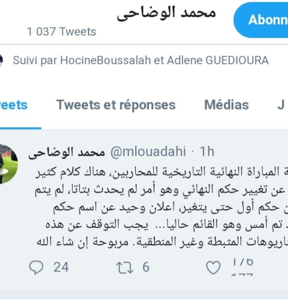The image size is (288, 308).
Task: Click the retweet count 6
Action: point(146,267)
